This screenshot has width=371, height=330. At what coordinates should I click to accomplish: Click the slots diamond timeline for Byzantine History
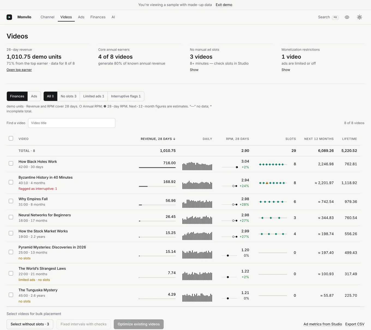click(x=273, y=183)
